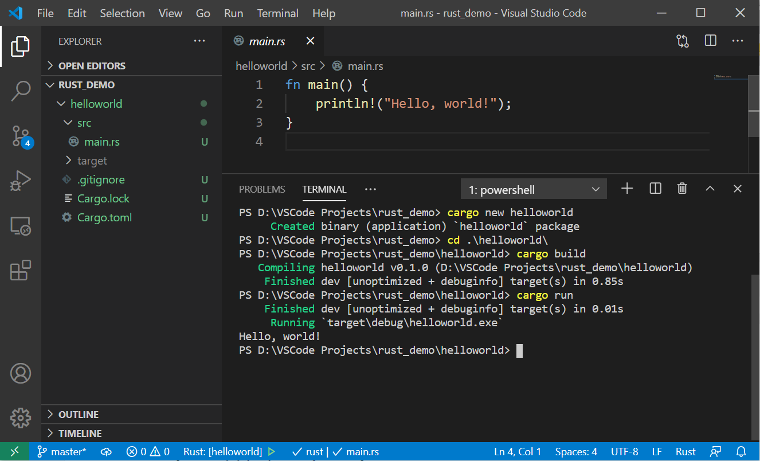Open the Extensions view
Viewport: 760px width, 461px height.
click(x=21, y=270)
